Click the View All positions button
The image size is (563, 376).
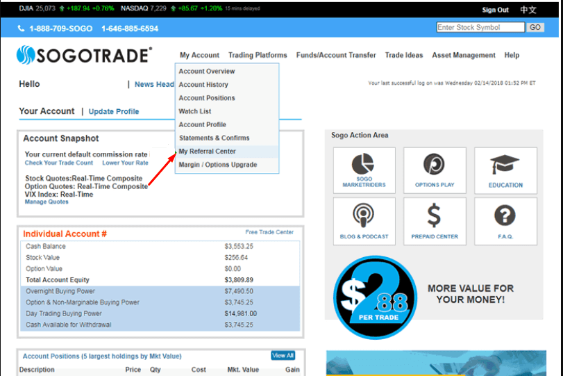click(283, 356)
